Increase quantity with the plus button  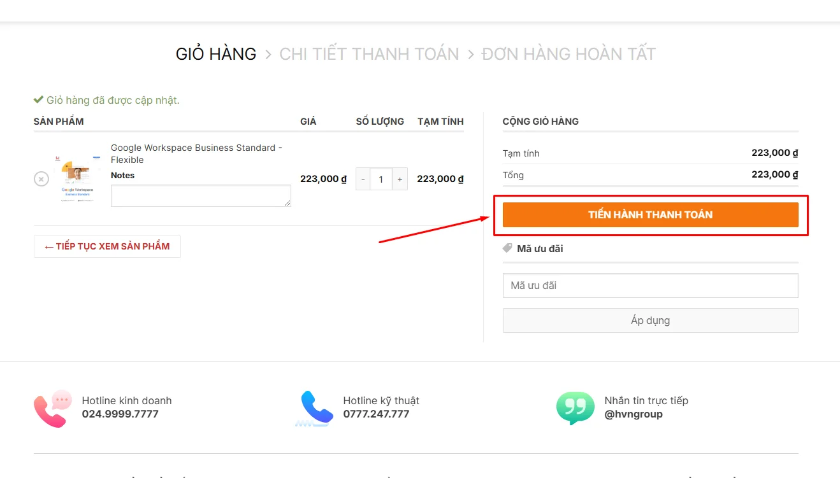400,179
